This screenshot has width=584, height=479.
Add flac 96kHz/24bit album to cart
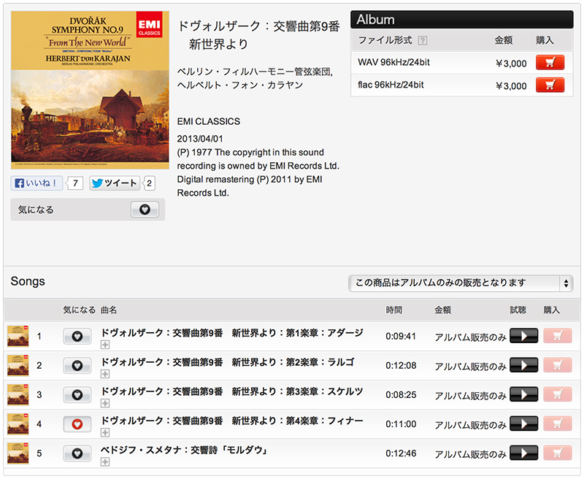550,85
